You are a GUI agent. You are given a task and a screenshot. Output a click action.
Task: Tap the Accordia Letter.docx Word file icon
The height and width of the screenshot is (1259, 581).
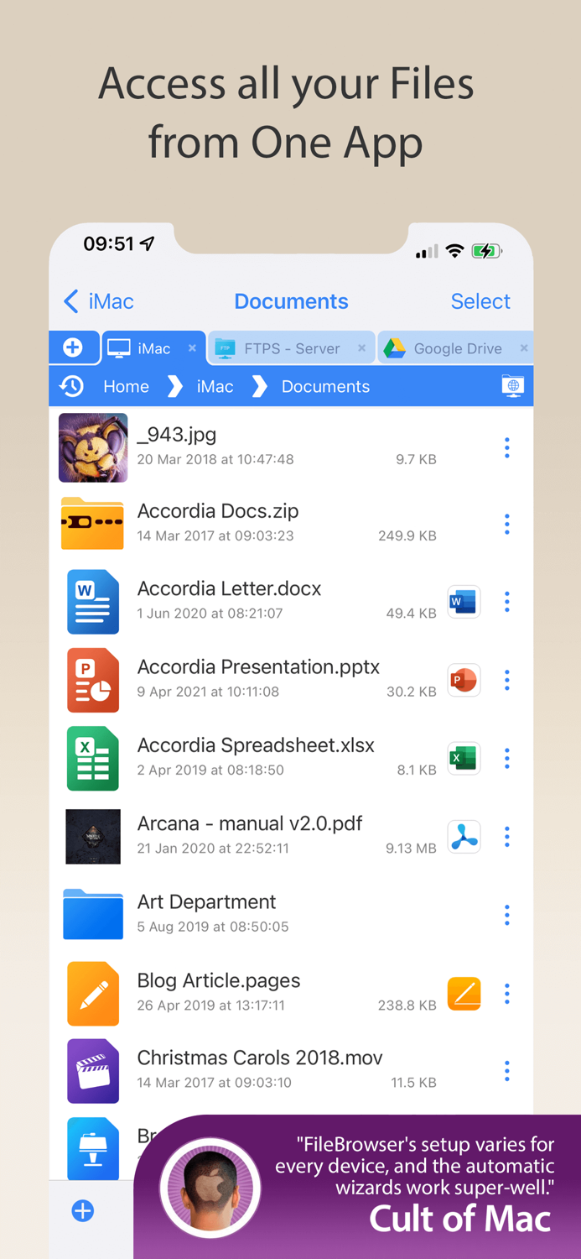pyautogui.click(x=93, y=602)
